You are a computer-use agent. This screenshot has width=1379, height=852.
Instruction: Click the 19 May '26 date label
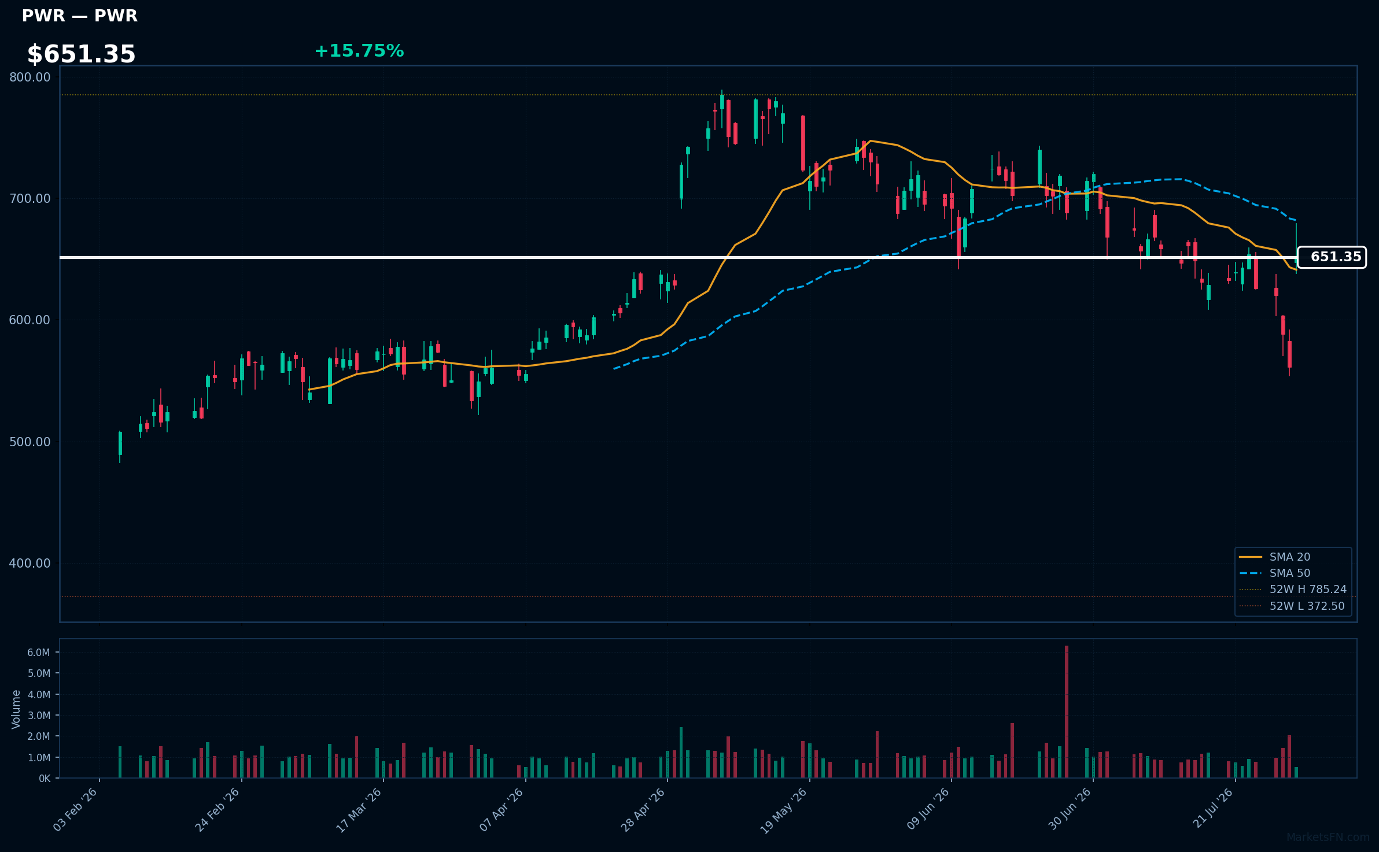[783, 810]
